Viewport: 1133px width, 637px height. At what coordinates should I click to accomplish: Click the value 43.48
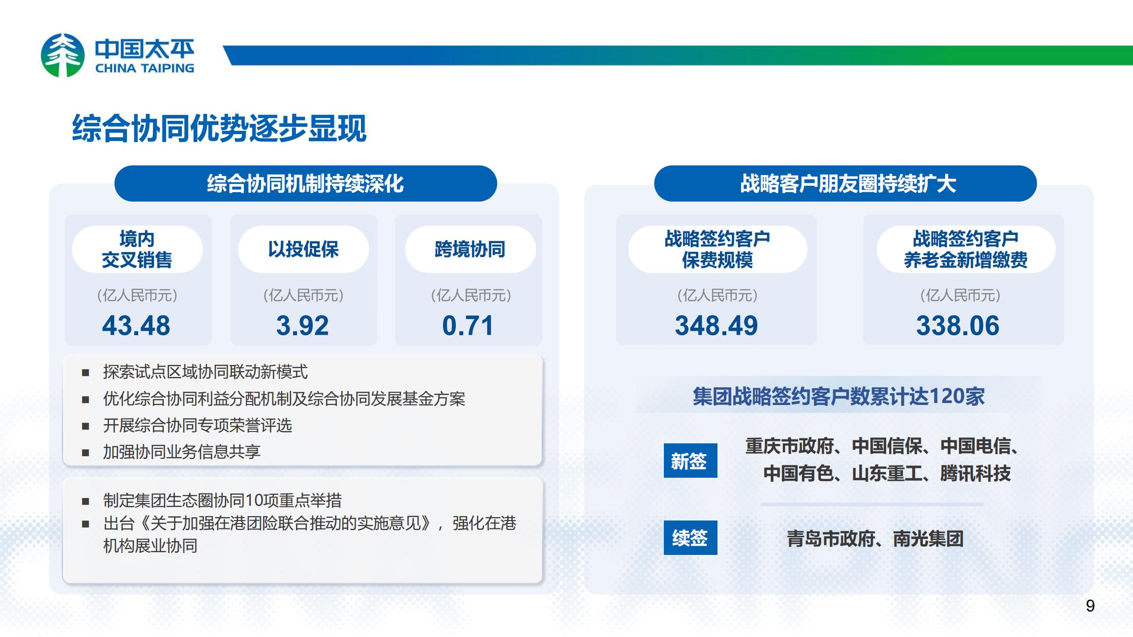(136, 325)
